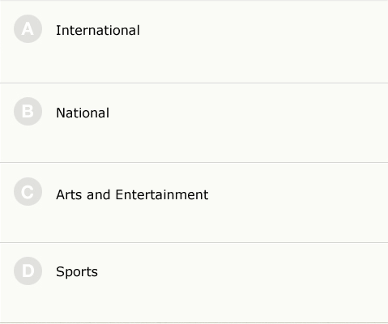388x324 pixels.
Task: Click the gray C badge icon
Action: pyautogui.click(x=28, y=192)
